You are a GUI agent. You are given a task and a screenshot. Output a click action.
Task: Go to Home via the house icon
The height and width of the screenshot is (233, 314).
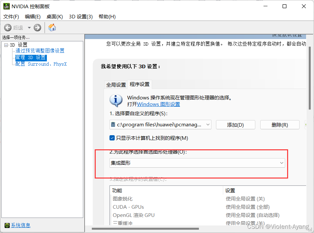(52, 28)
